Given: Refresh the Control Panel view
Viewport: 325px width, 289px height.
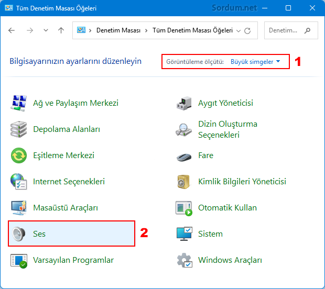Looking at the screenshot, I should pos(248,31).
